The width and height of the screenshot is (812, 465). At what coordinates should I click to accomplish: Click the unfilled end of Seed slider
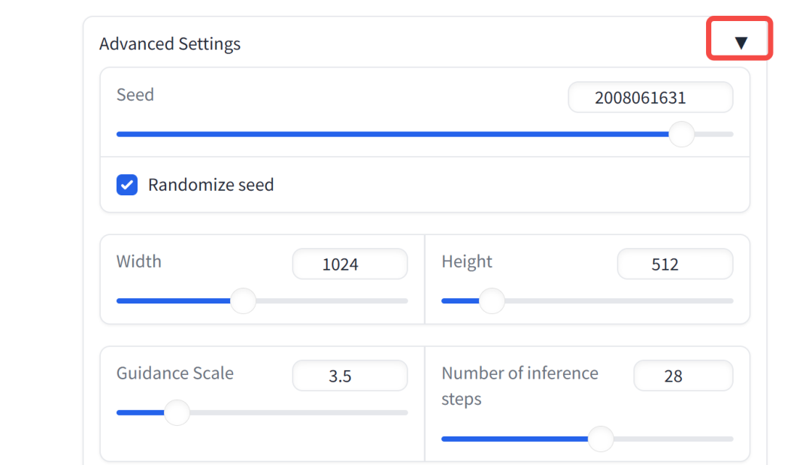(716, 134)
